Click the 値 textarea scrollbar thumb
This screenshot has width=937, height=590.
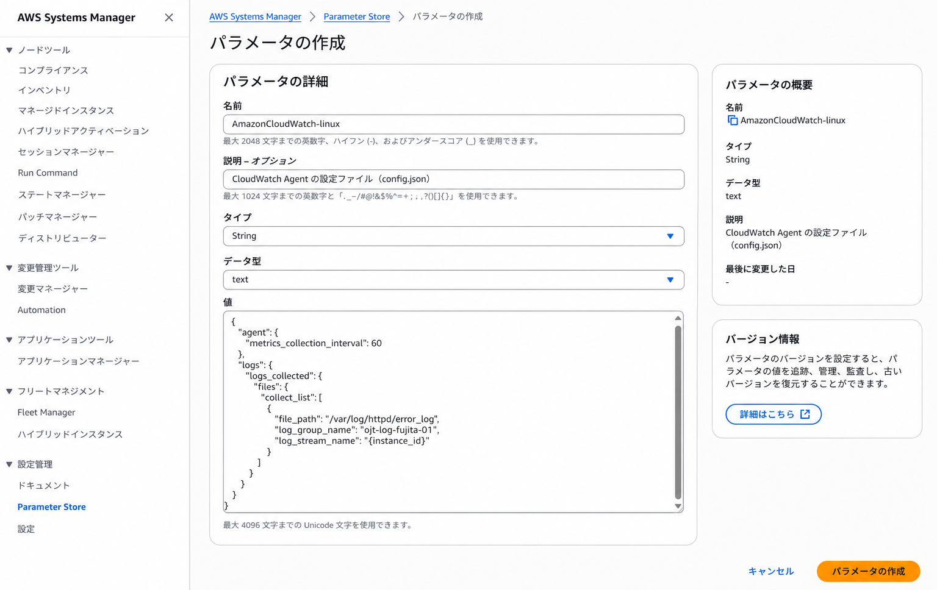pyautogui.click(x=678, y=413)
